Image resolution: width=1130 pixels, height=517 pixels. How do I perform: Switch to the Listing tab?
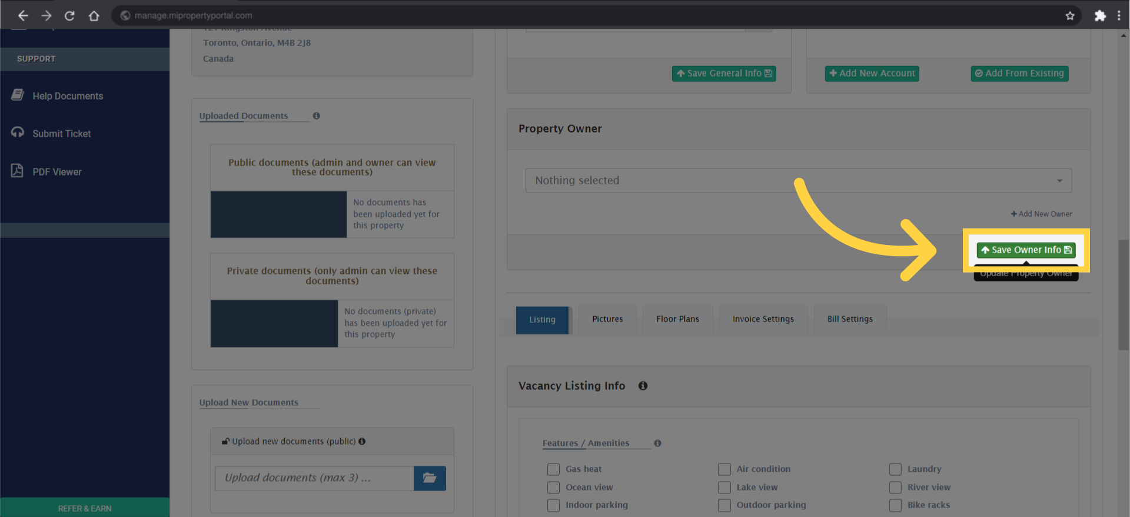tap(542, 320)
